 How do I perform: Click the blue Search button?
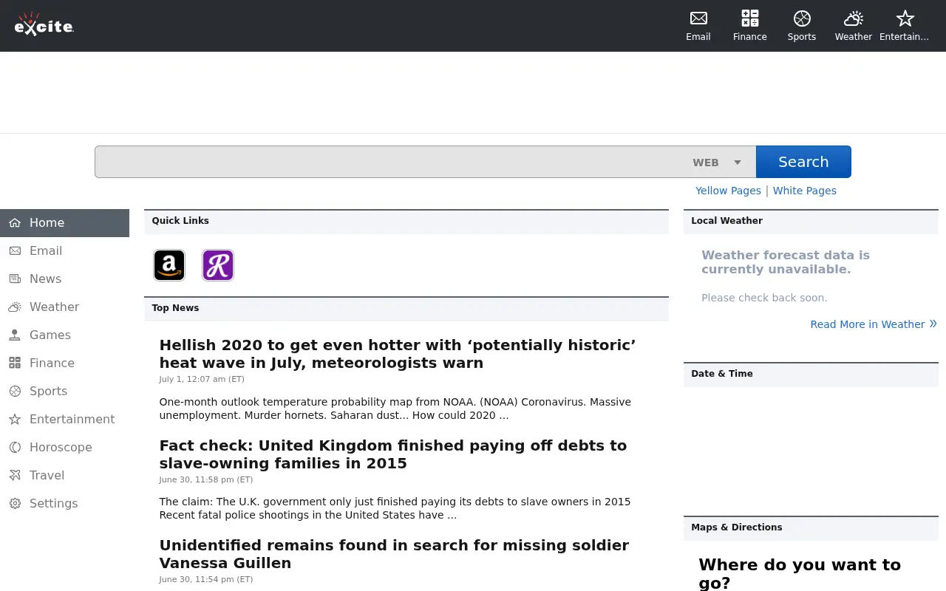click(x=803, y=162)
